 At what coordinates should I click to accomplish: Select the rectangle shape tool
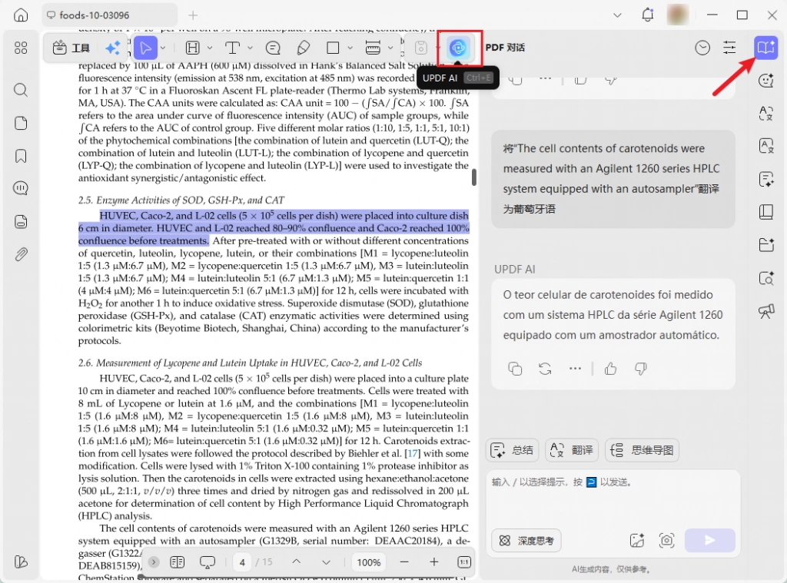tap(333, 48)
